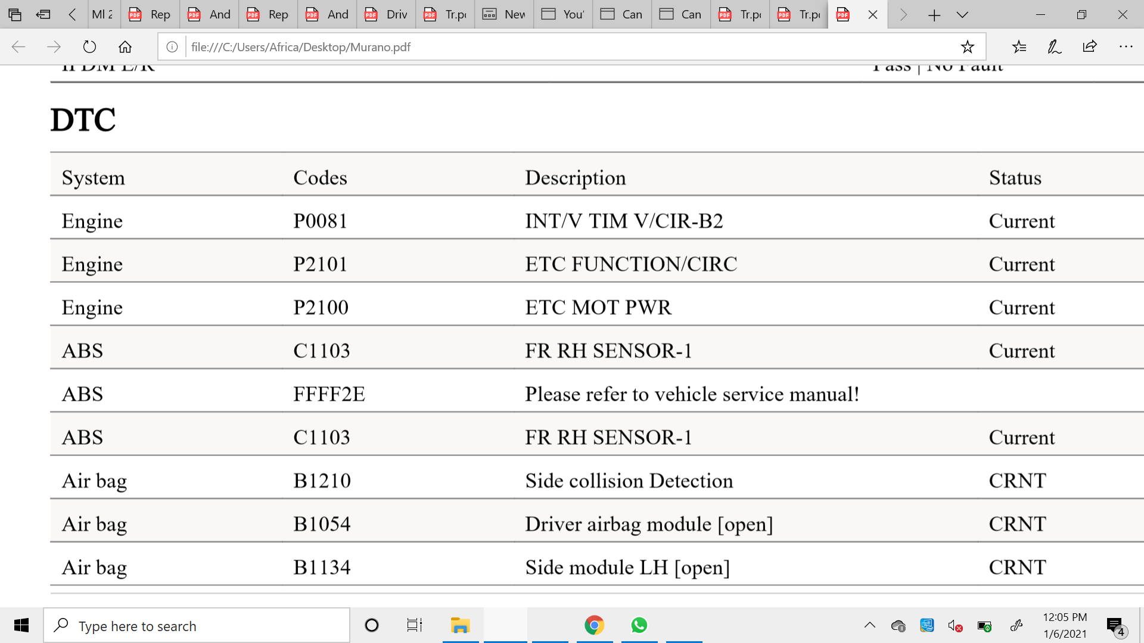
Task: Open WhatsApp from the taskbar
Action: (x=639, y=625)
